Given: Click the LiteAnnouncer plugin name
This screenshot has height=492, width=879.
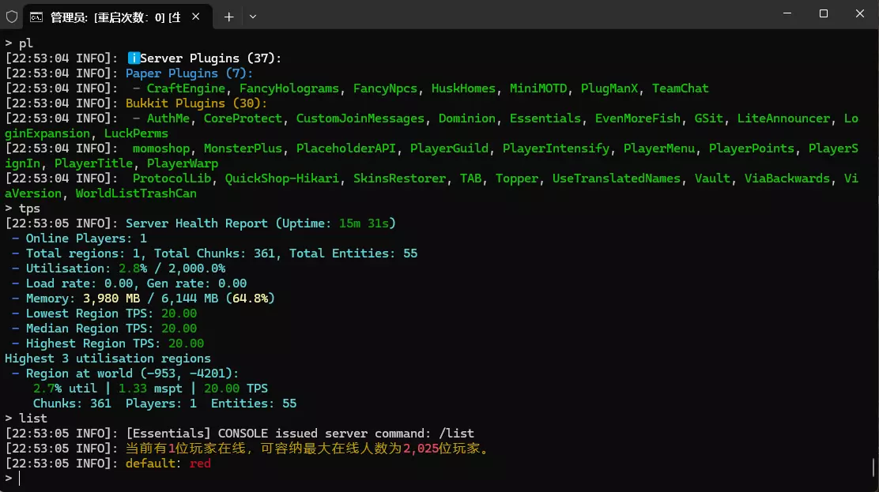Looking at the screenshot, I should (x=783, y=118).
